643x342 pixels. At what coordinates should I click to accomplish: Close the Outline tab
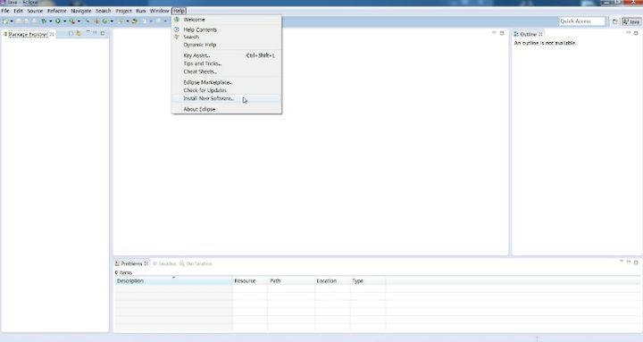pos(540,35)
